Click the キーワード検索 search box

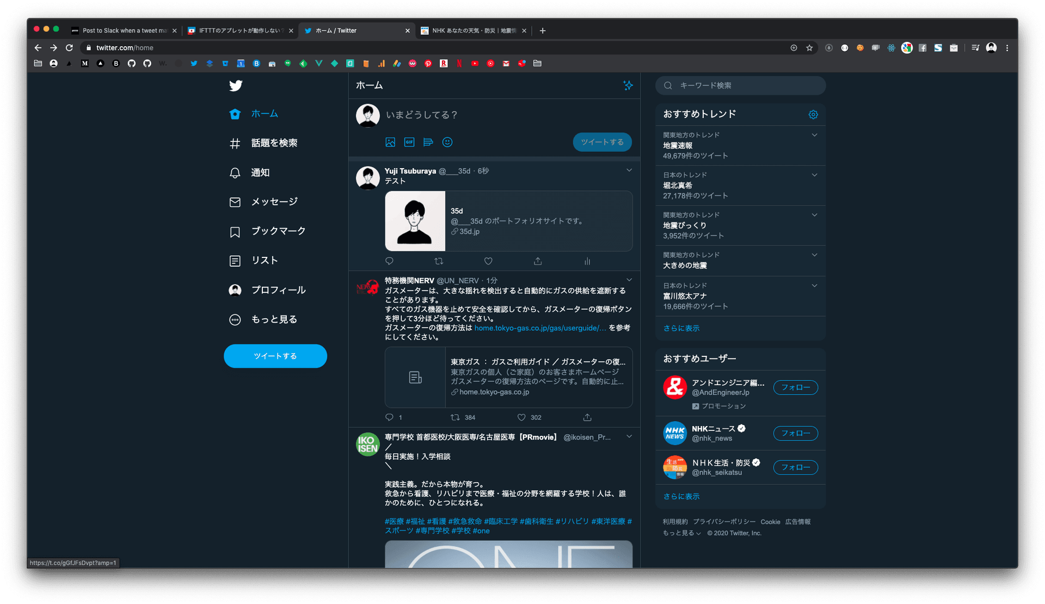(740, 85)
